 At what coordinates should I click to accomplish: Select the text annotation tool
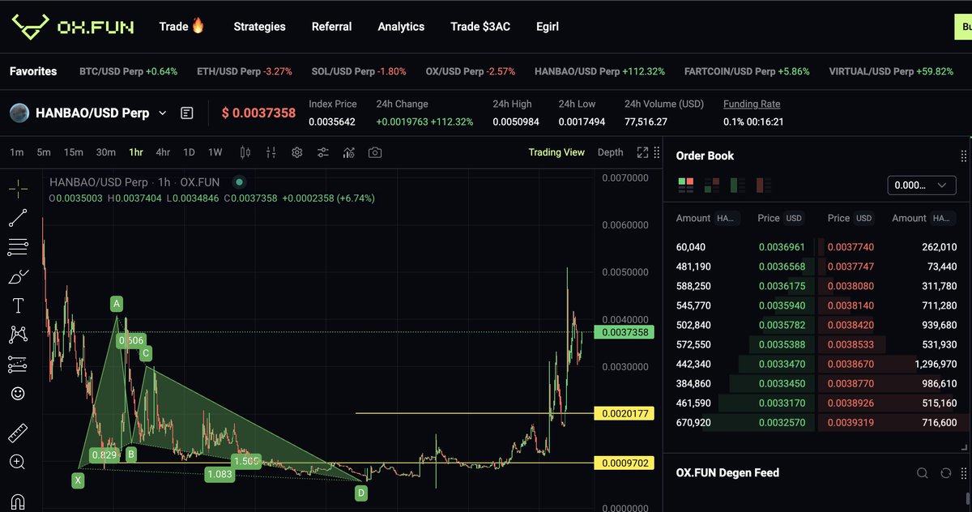(18, 305)
